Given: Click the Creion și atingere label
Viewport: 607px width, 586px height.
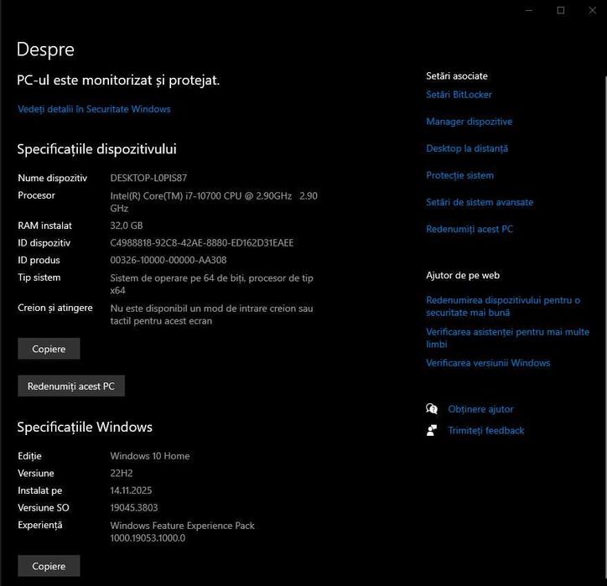Looking at the screenshot, I should (55, 309).
